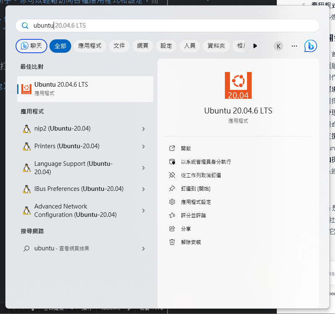Screen dimensions: 335x314
Task: Click the share icon
Action: [x=172, y=229]
